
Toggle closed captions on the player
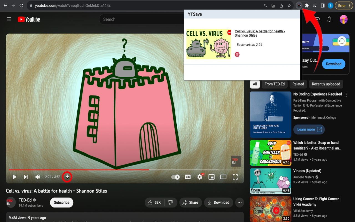pyautogui.click(x=188, y=177)
